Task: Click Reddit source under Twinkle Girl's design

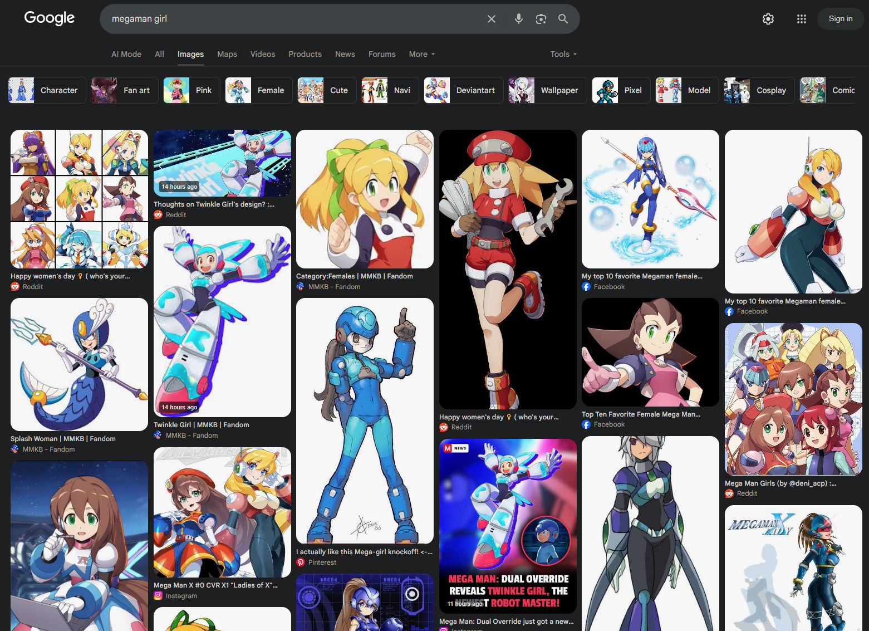Action: click(170, 215)
